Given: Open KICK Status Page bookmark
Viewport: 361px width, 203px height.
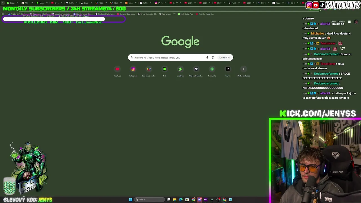Looking at the screenshot, I should click(x=186, y=14).
